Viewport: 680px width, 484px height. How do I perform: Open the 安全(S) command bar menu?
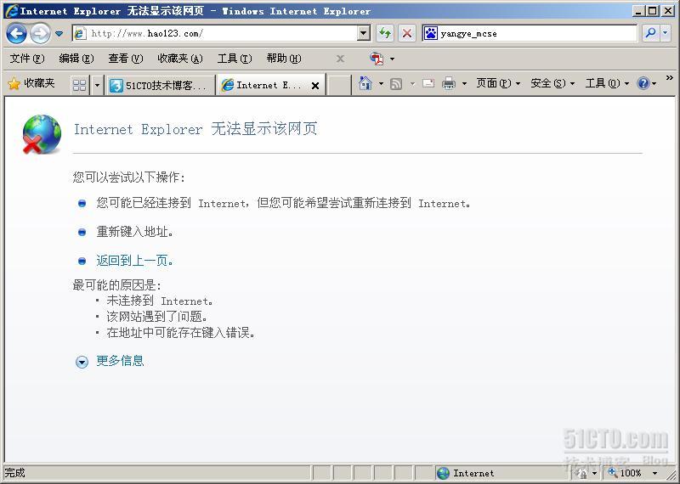point(552,83)
